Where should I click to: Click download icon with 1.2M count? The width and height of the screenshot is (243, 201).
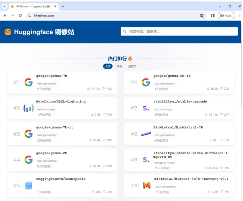click(x=209, y=192)
